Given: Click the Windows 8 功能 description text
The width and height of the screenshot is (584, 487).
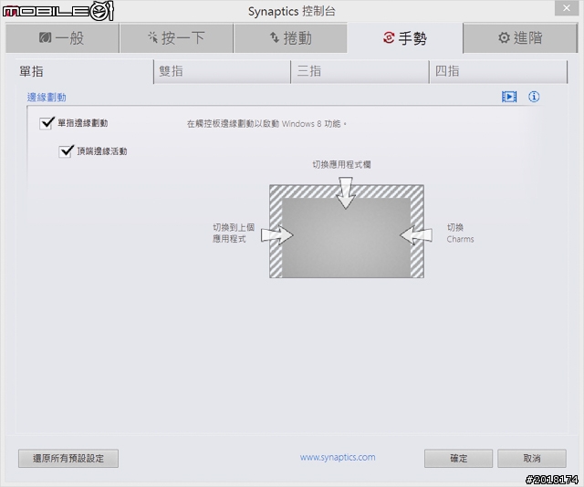Looking at the screenshot, I should click(266, 124).
